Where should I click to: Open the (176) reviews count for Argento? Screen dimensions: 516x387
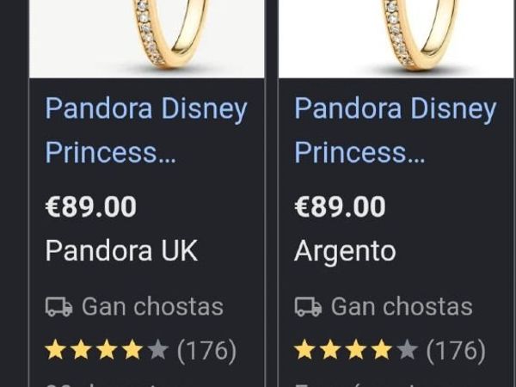coord(456,350)
